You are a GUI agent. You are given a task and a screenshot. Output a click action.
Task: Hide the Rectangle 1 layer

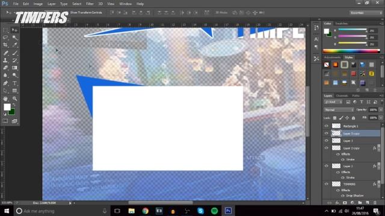tap(326, 126)
